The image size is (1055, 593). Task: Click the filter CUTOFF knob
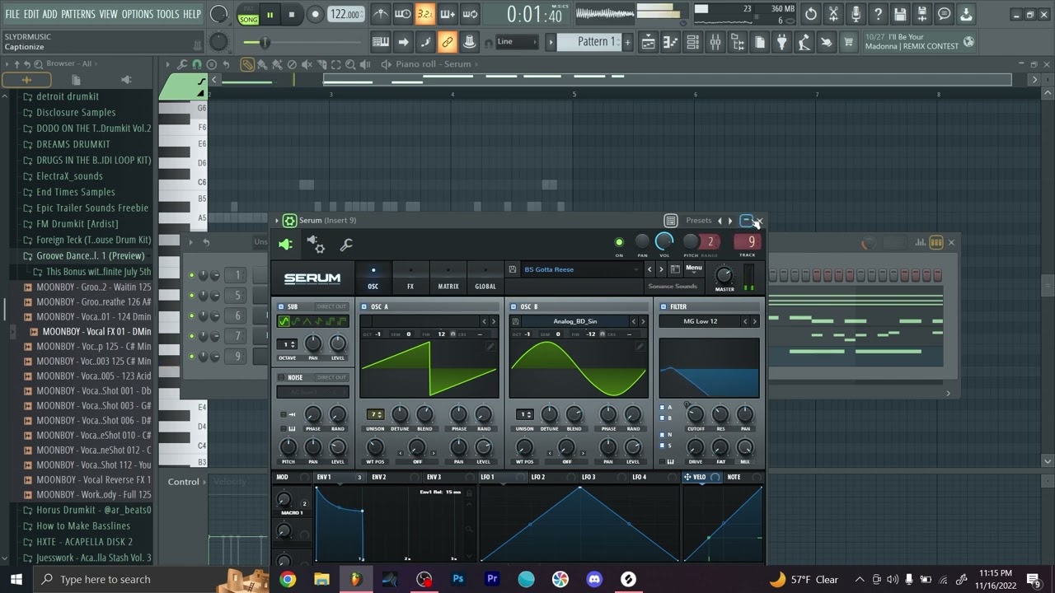pos(696,414)
